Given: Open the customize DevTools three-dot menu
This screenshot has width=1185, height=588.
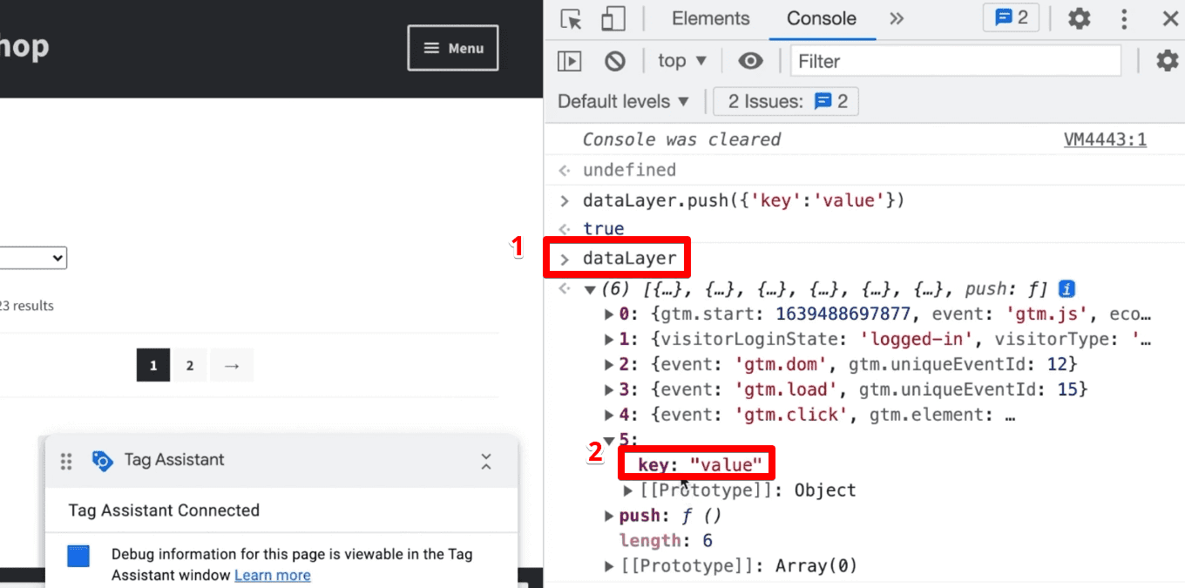Looking at the screenshot, I should pos(1124,18).
